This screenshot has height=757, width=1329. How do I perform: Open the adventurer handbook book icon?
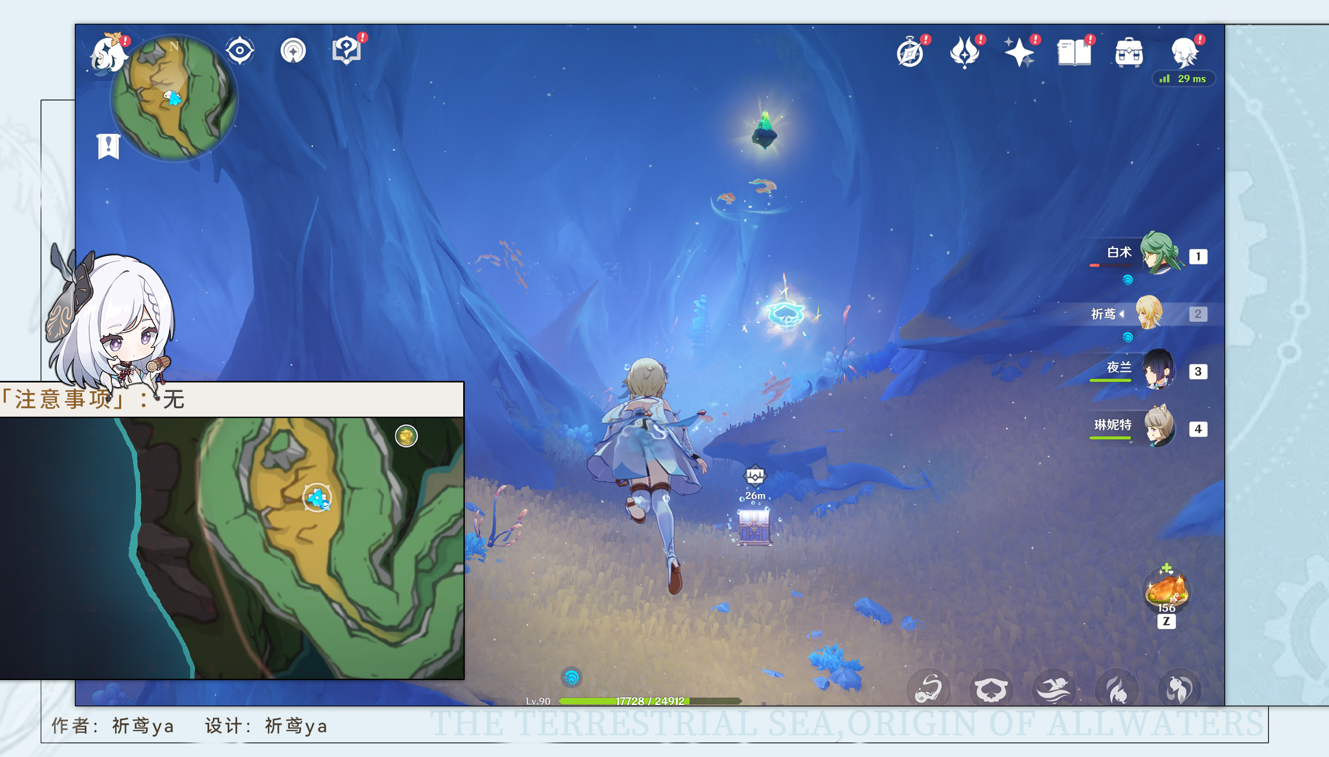1073,53
